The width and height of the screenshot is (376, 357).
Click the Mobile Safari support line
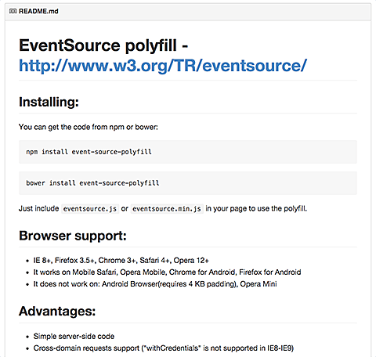(167, 272)
